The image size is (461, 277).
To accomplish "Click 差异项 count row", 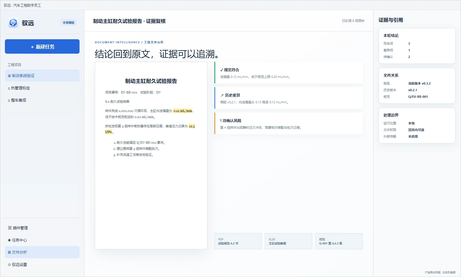I will pos(417,50).
